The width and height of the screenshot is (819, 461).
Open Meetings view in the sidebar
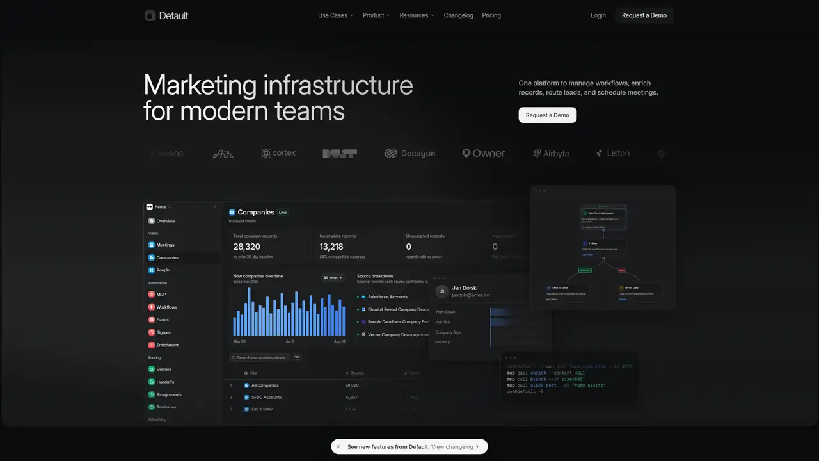(161, 245)
